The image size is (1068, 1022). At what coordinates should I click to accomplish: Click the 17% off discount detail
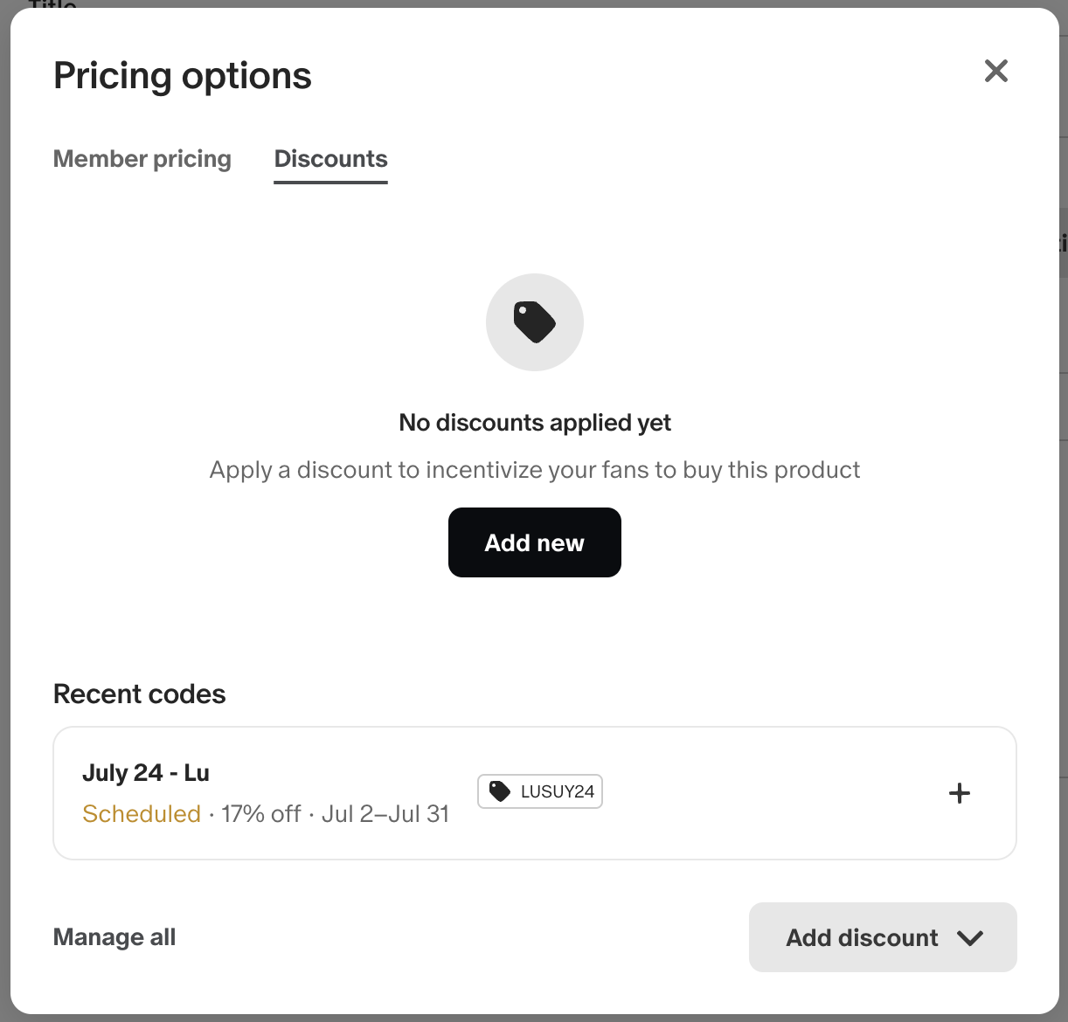point(261,814)
